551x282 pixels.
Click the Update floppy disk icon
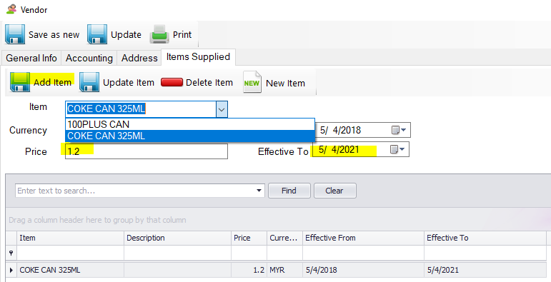point(97,34)
